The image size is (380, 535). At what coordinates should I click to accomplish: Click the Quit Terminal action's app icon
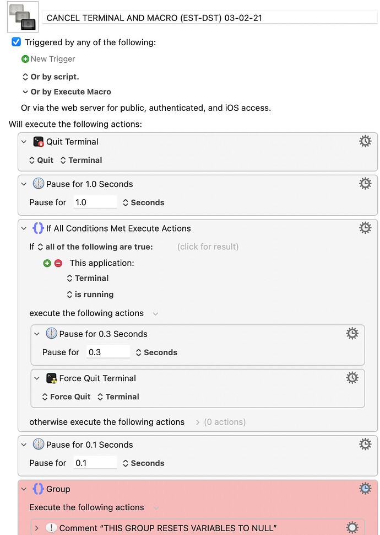coord(38,142)
